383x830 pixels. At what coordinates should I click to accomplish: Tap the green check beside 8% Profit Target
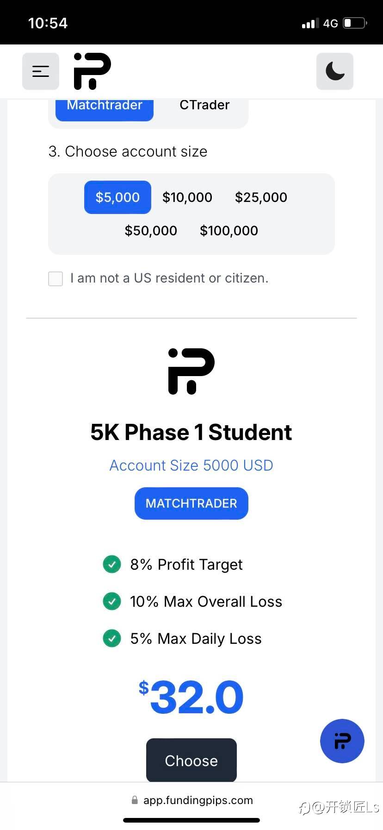[112, 564]
